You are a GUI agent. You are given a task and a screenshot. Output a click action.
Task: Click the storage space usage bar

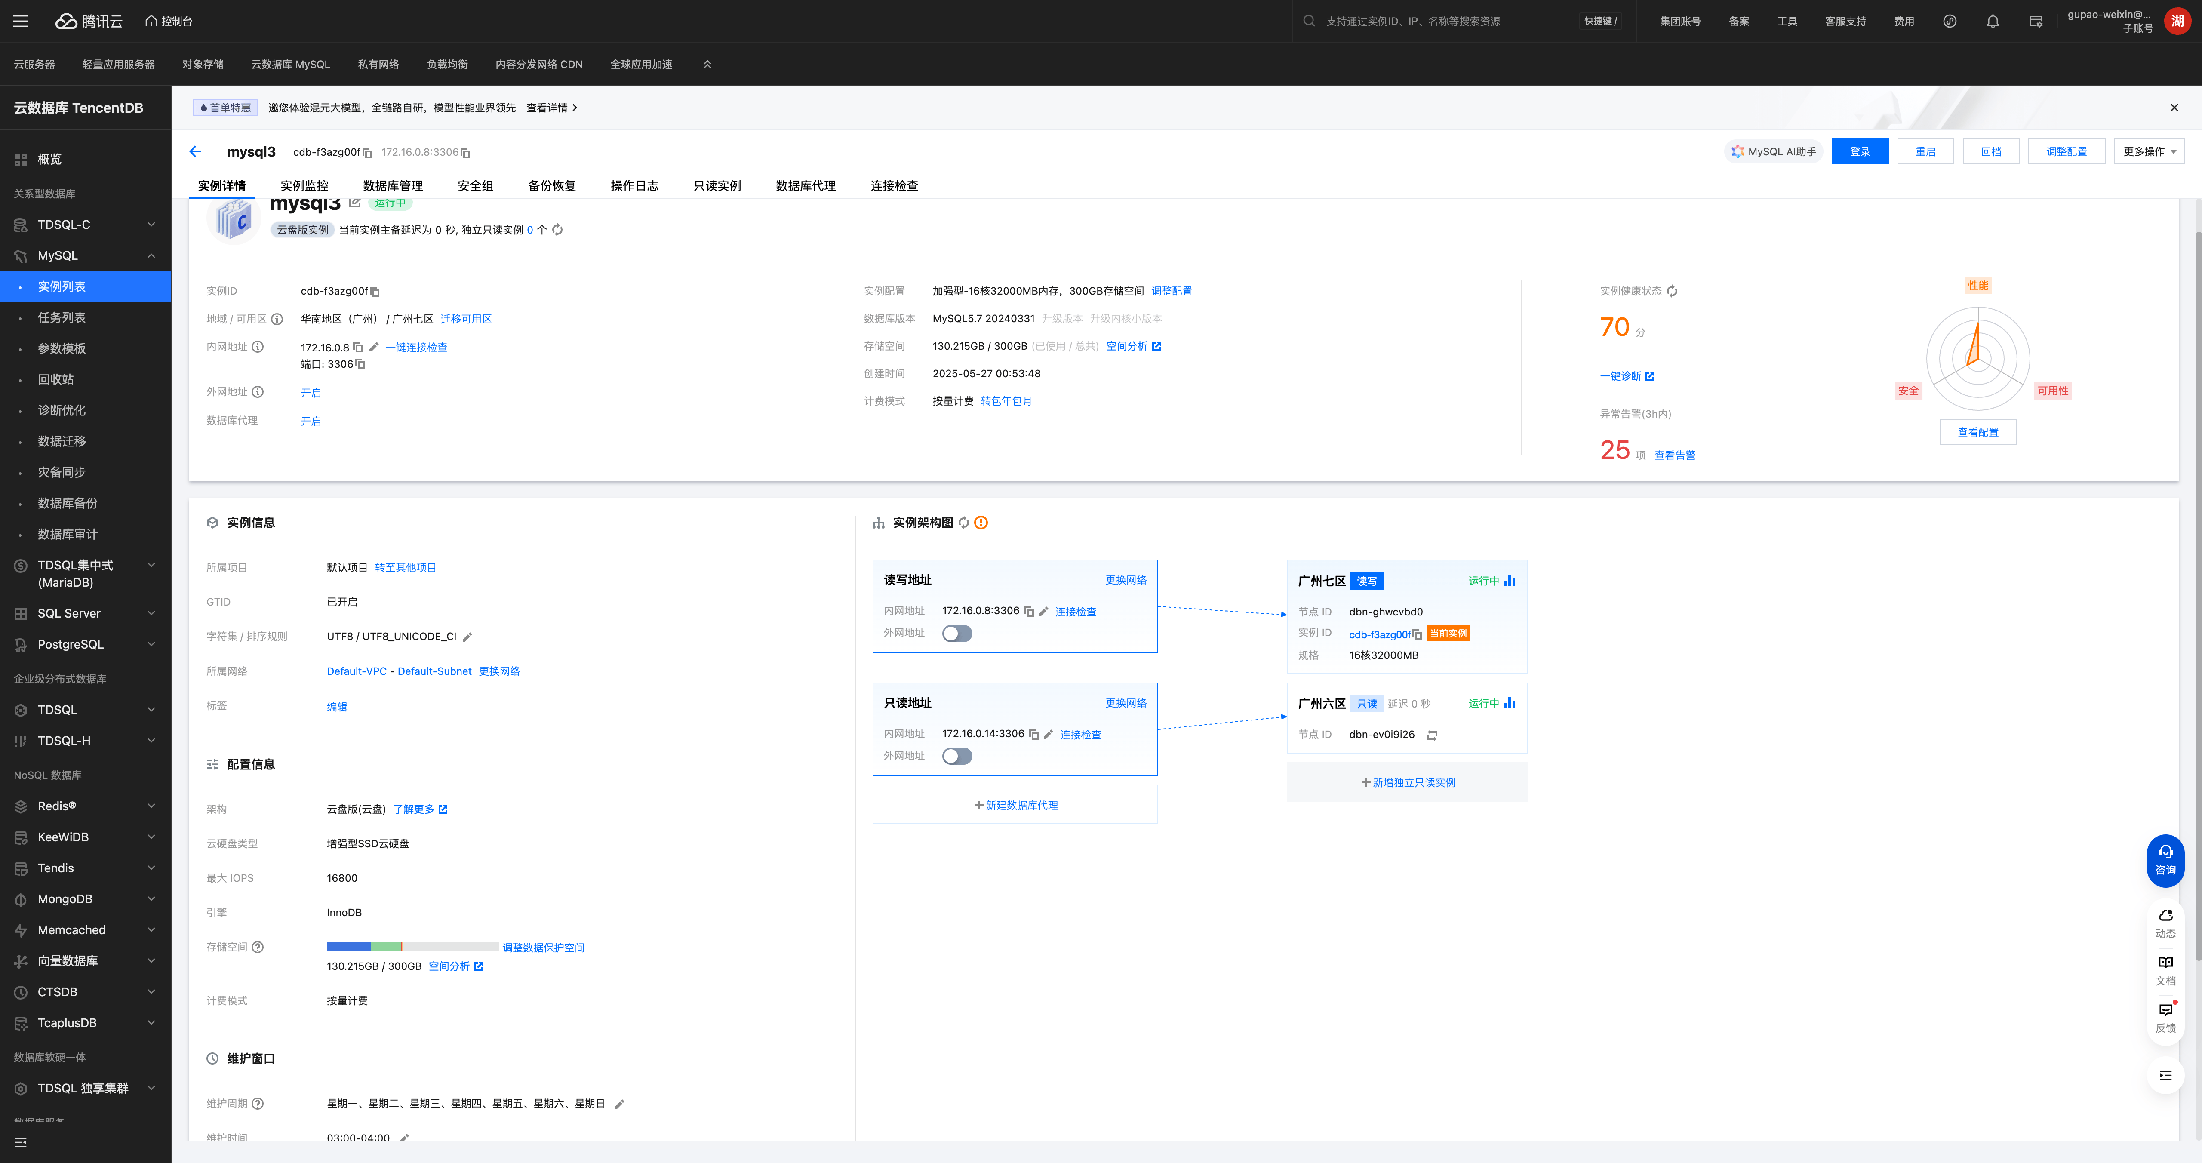(x=412, y=947)
